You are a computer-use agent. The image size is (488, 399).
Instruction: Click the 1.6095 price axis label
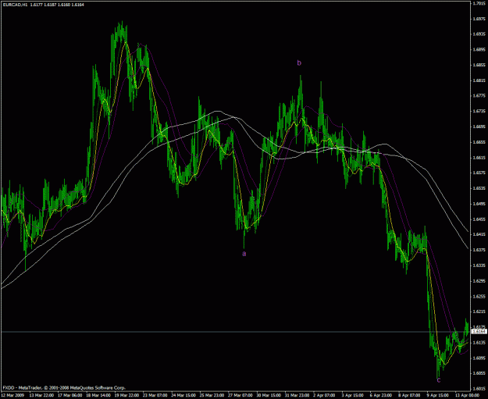coord(479,358)
